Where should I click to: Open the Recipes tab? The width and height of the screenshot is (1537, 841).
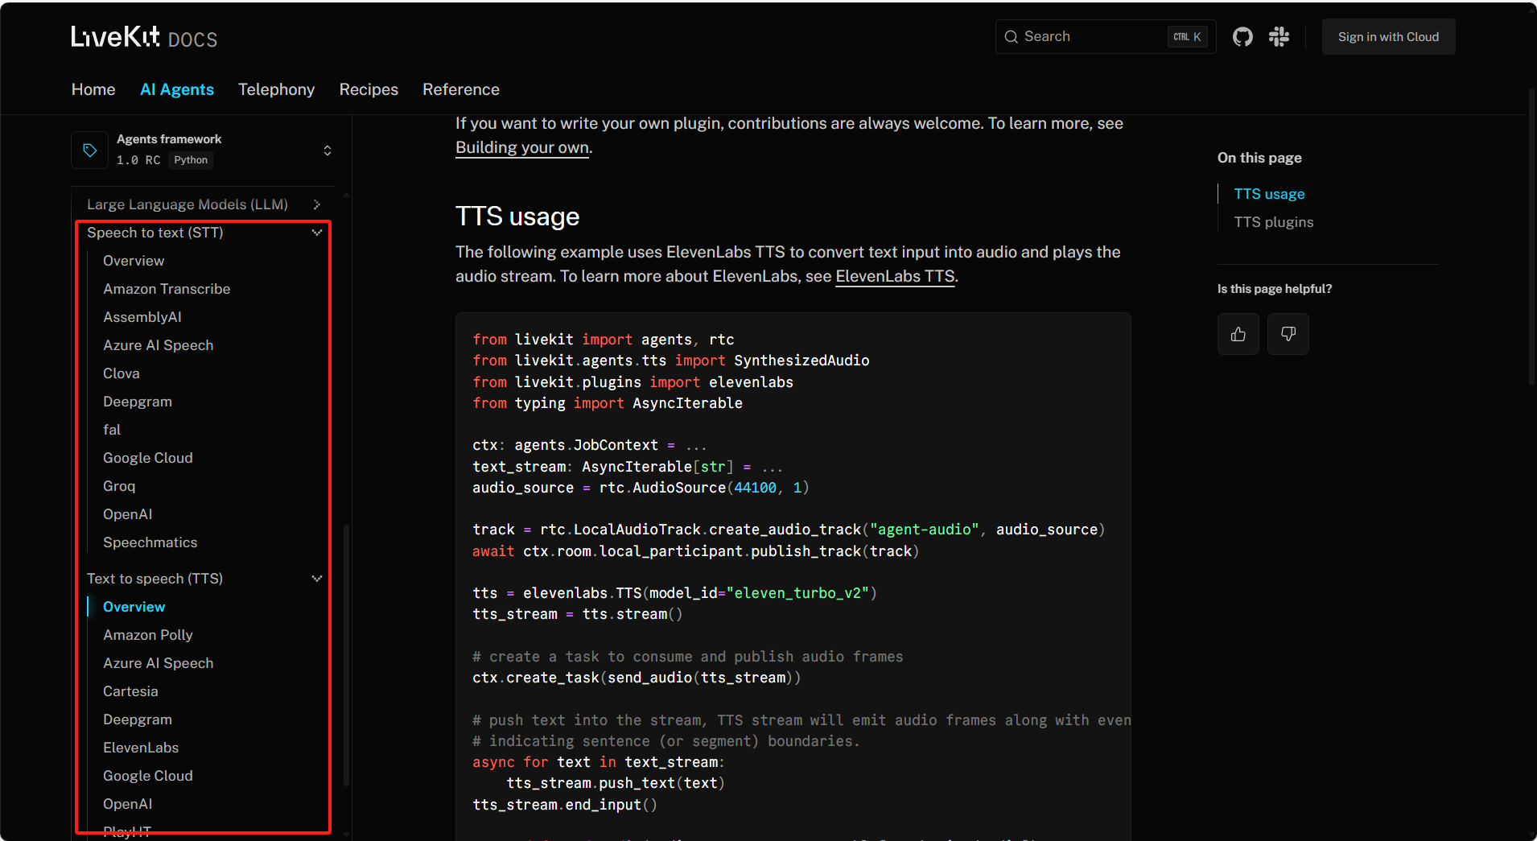(369, 89)
